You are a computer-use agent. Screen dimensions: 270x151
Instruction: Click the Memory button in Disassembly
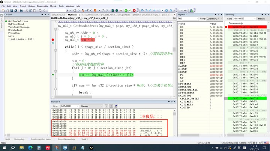(261, 19)
